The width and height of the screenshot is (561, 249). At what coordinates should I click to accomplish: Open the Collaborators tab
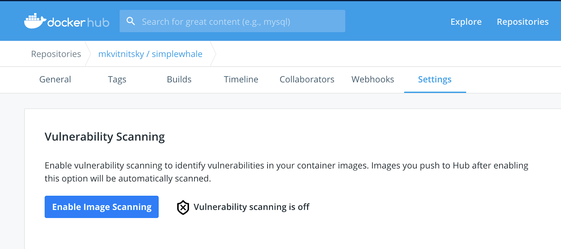[307, 79]
